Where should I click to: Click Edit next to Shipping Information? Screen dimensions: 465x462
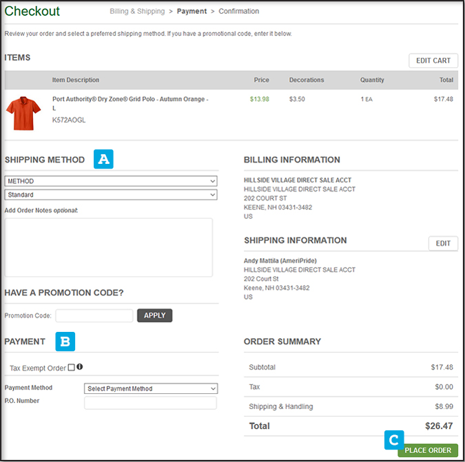[x=443, y=243]
